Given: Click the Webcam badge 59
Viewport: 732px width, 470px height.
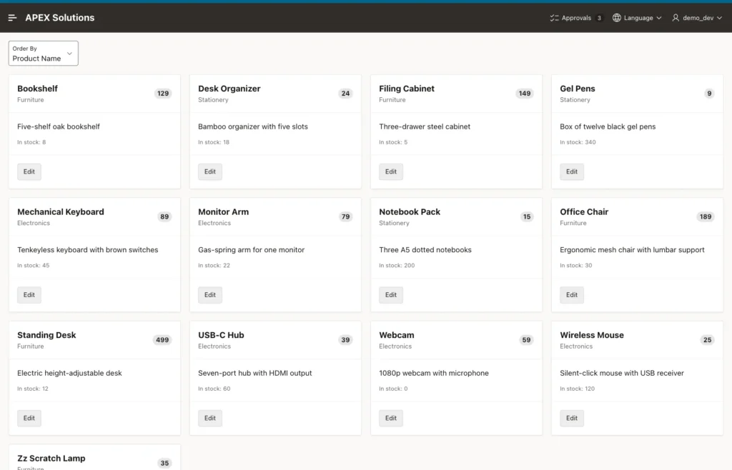Looking at the screenshot, I should pos(526,340).
